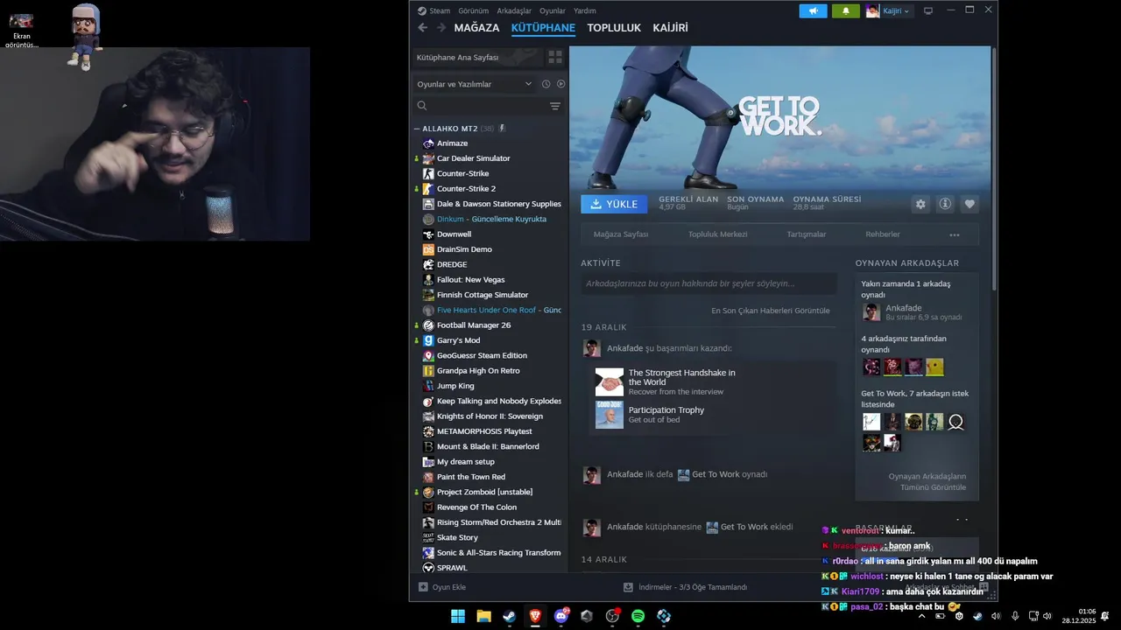The width and height of the screenshot is (1121, 630).
Task: Open the green notifications bell
Action: tap(845, 10)
